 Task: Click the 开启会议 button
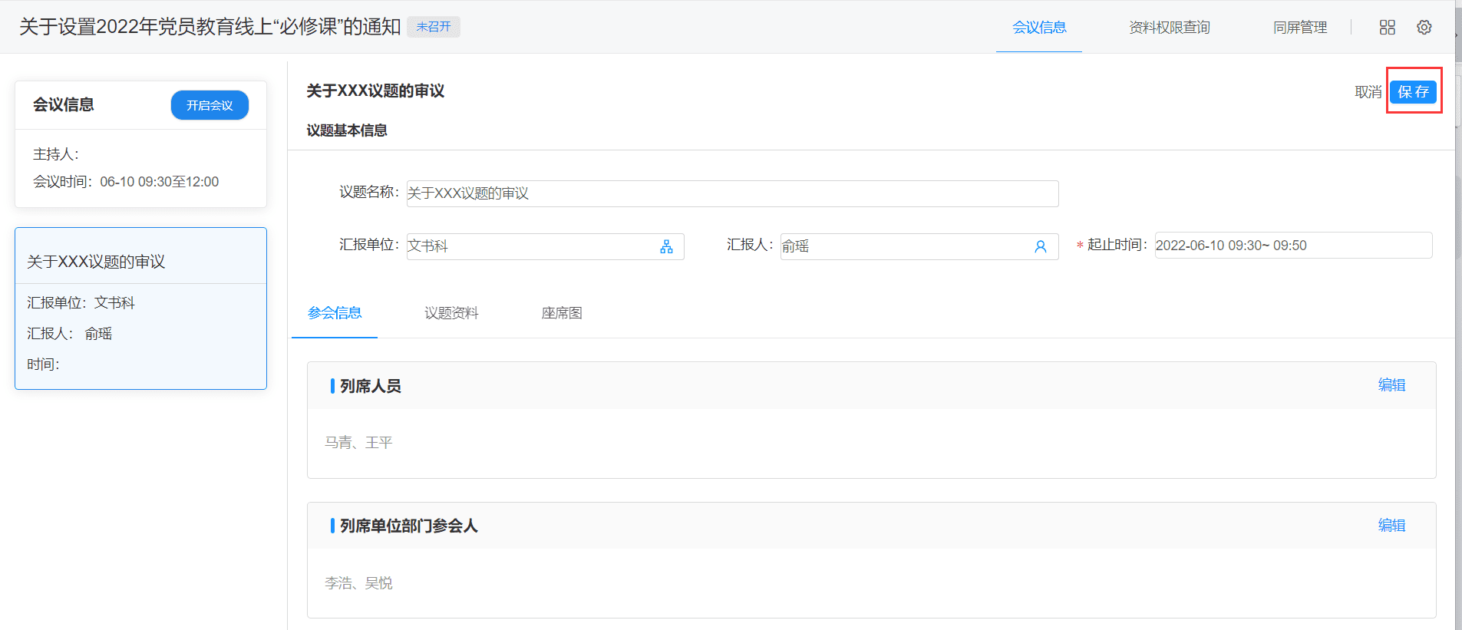[210, 105]
